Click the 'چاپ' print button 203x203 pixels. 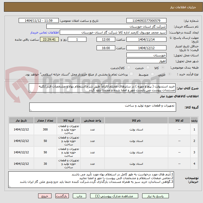coord(79,196)
